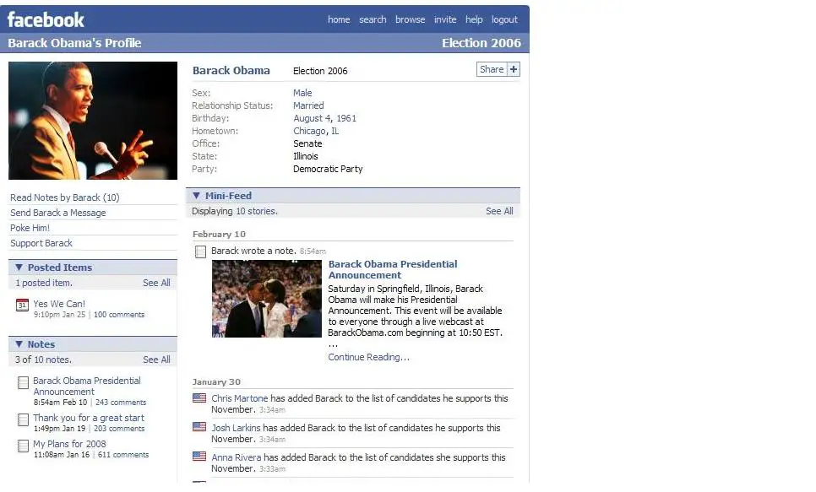The height and width of the screenshot is (492, 816).
Task: Click Send Barack a Message
Action: click(57, 213)
